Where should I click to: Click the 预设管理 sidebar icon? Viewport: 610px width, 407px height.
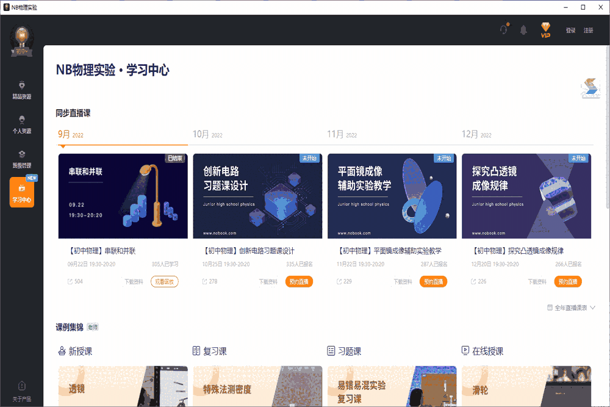pos(22,157)
